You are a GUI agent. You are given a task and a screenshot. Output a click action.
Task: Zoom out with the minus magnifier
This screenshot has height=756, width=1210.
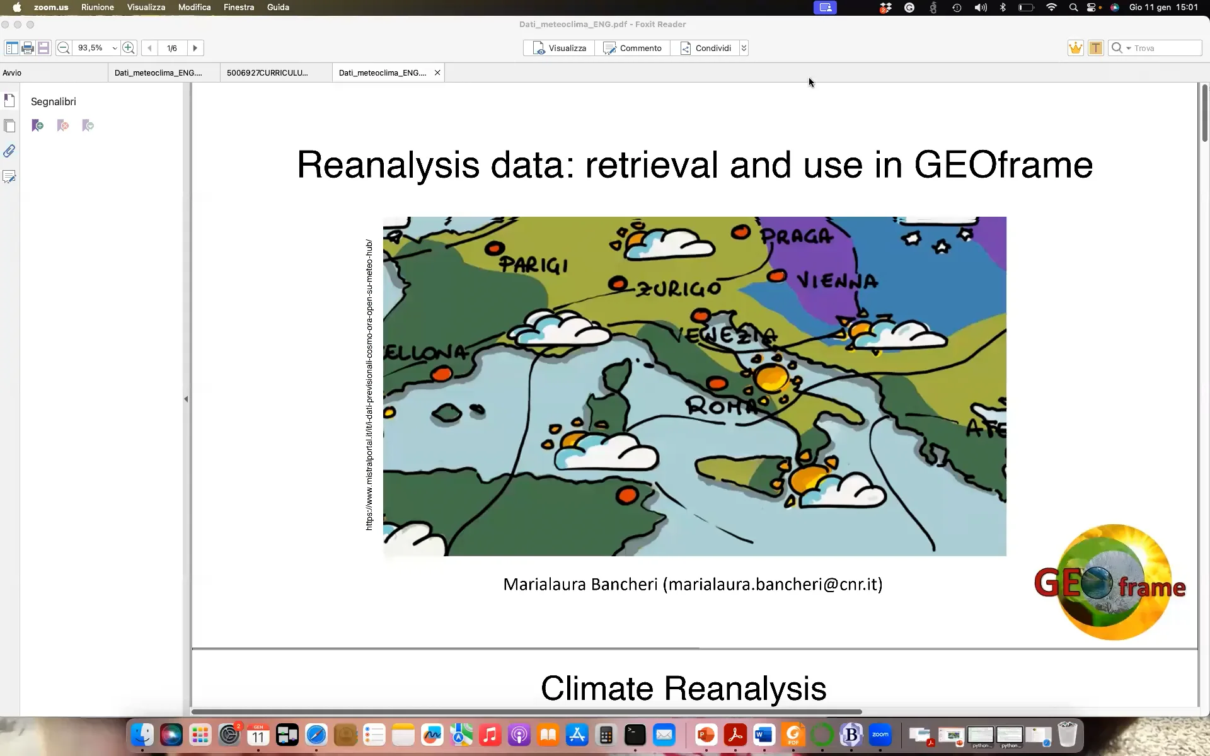(63, 48)
